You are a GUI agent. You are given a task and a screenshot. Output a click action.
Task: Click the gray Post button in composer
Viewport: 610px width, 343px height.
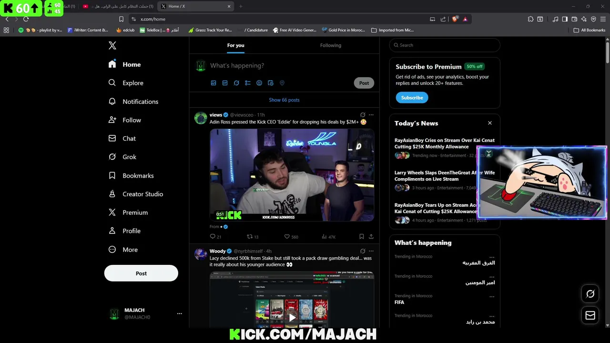[364, 83]
